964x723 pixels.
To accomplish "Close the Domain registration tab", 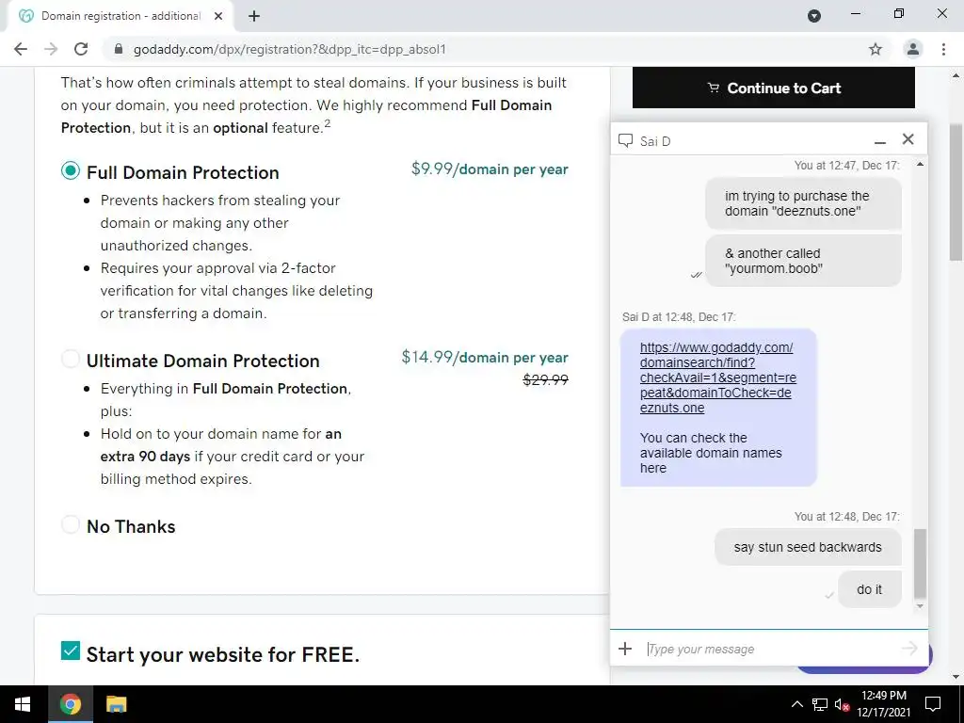I will [x=218, y=16].
